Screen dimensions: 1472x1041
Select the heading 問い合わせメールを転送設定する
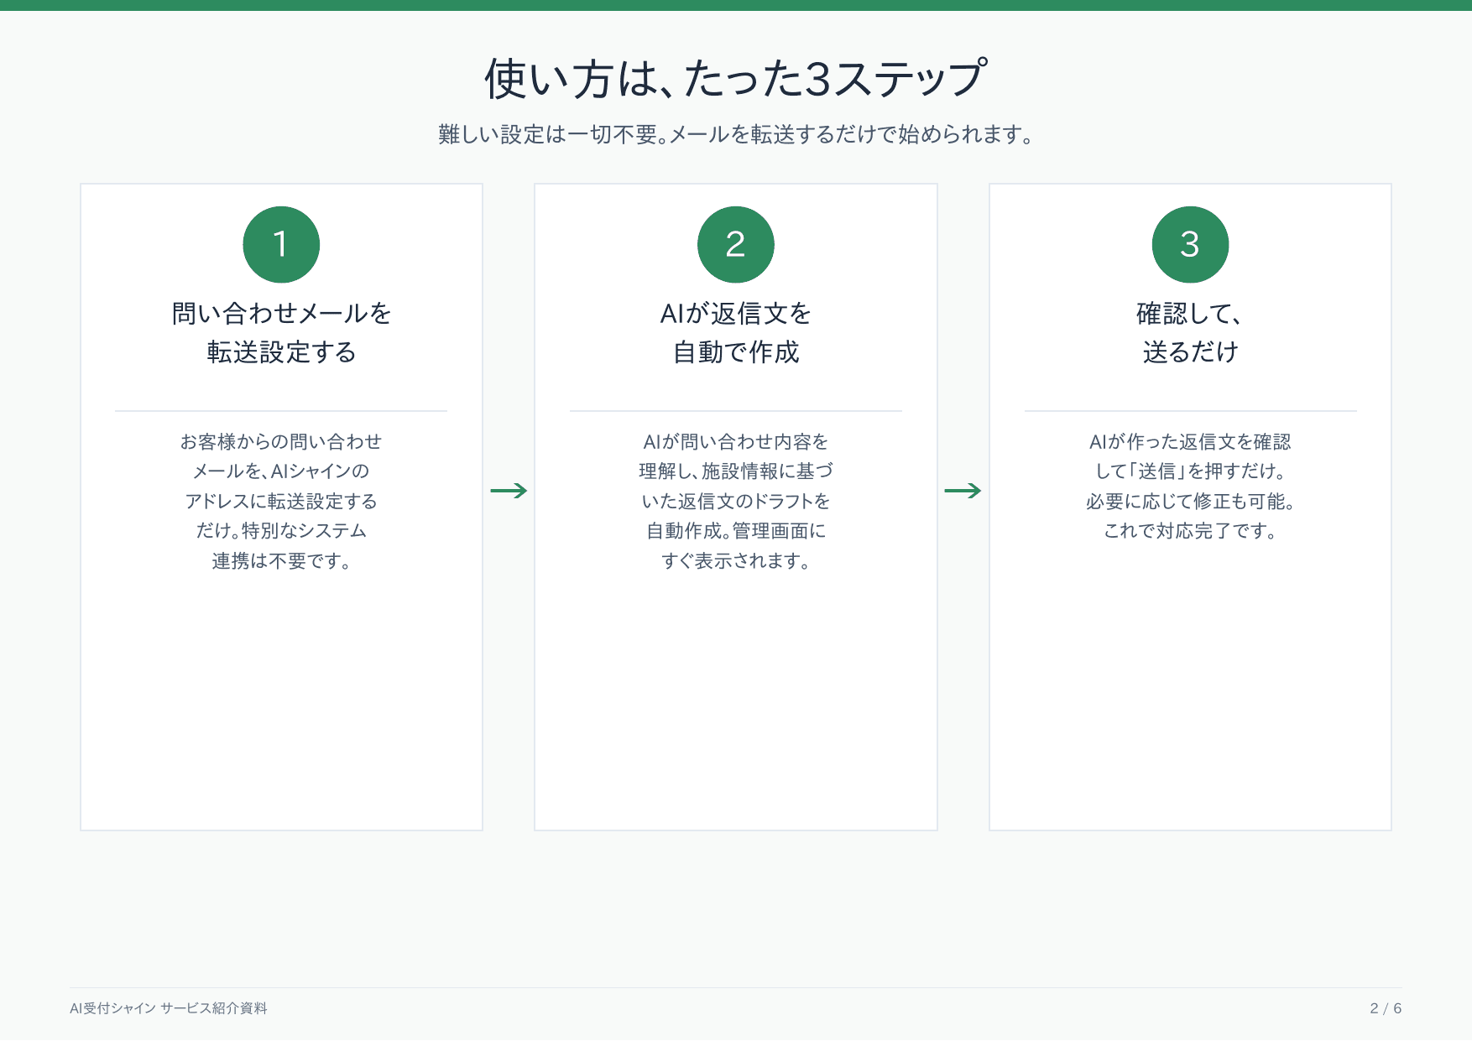click(281, 332)
